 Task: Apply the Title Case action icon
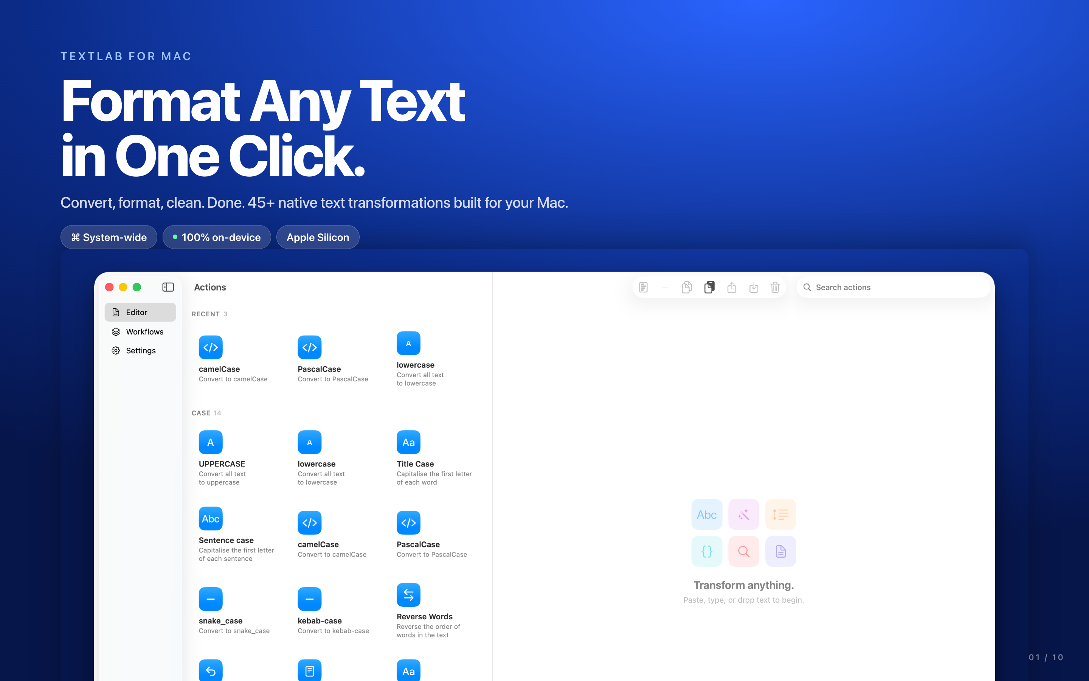pyautogui.click(x=409, y=442)
